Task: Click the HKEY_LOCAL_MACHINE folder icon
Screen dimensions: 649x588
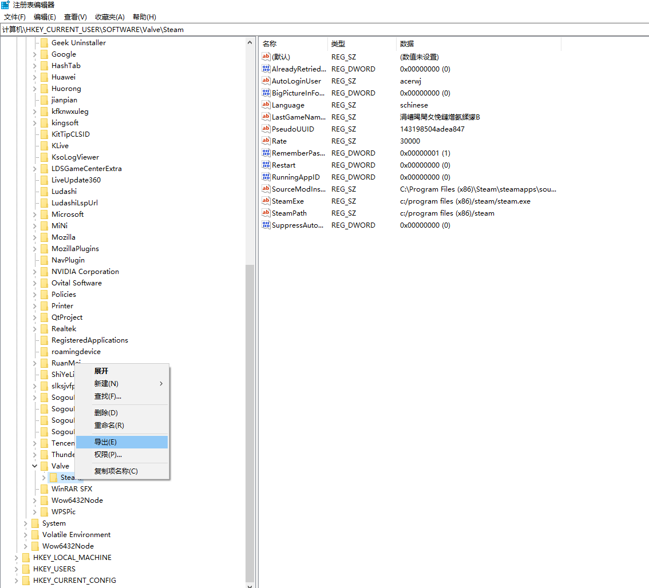Action: pos(26,557)
